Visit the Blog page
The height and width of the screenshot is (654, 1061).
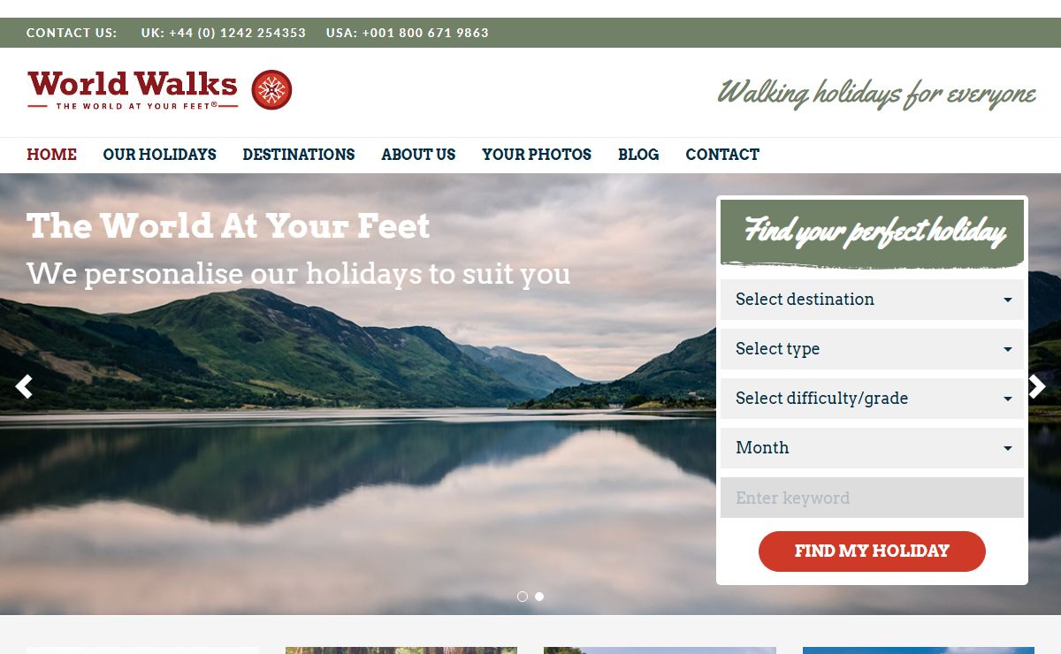point(638,155)
